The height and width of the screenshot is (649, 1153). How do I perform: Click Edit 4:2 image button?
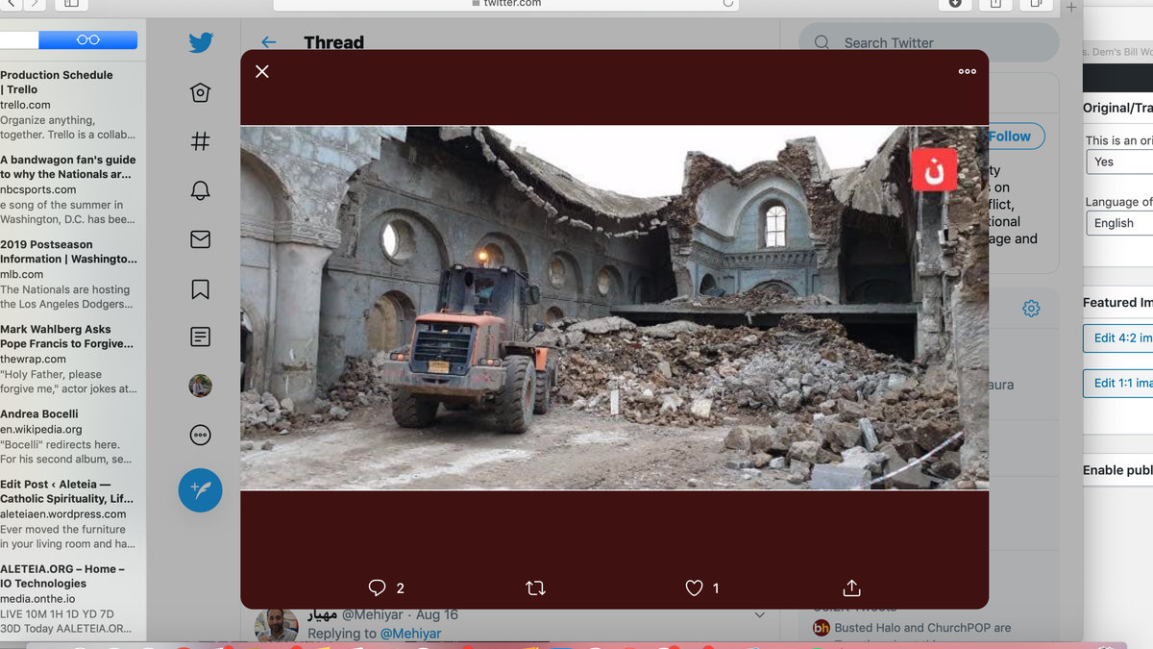(1117, 337)
